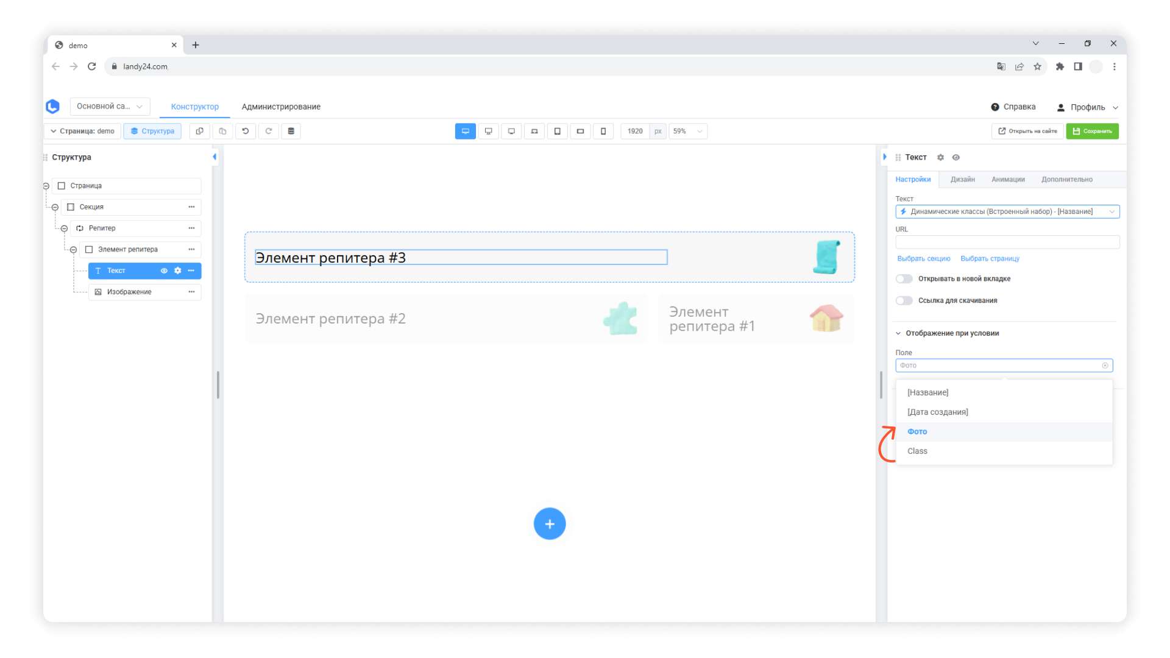Collapse the Репитер tree node

pos(64,228)
